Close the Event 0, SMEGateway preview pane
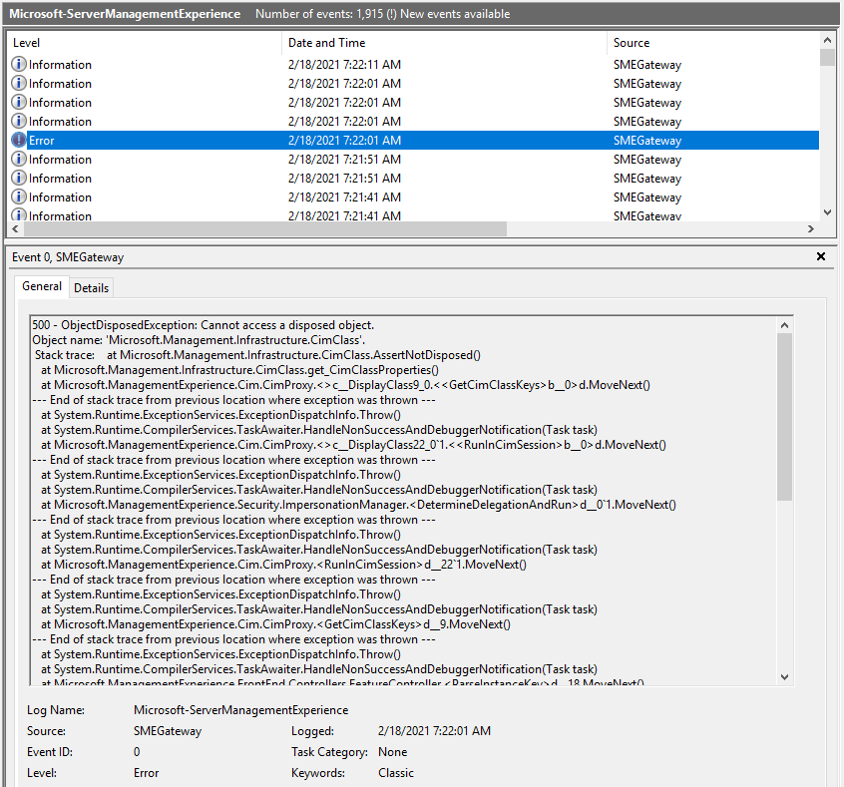 [x=821, y=256]
